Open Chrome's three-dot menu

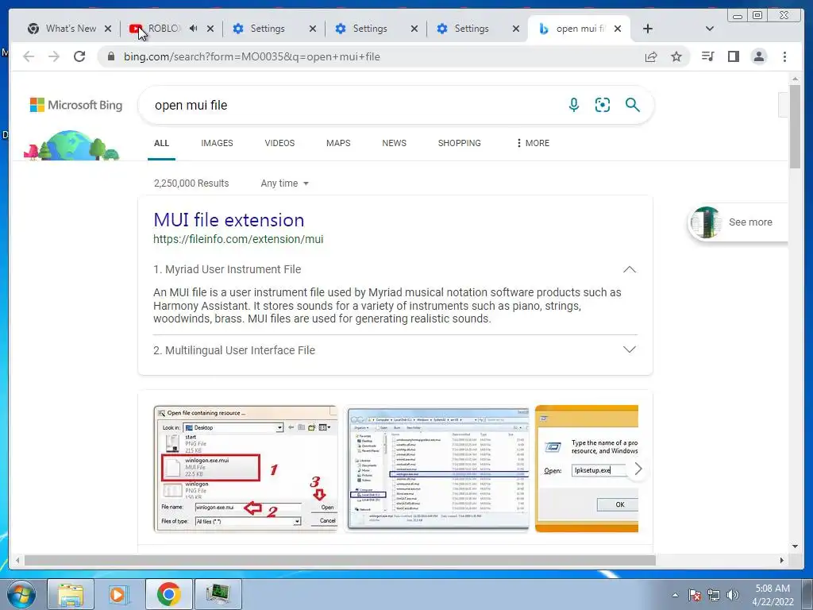pos(784,56)
